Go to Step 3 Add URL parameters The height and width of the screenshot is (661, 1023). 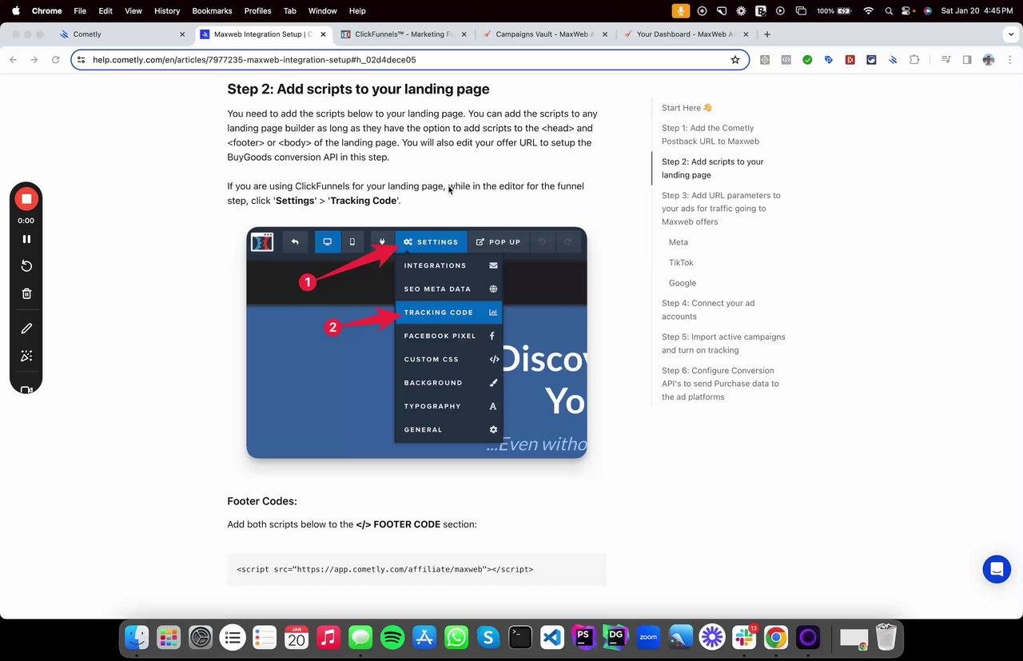click(x=721, y=209)
